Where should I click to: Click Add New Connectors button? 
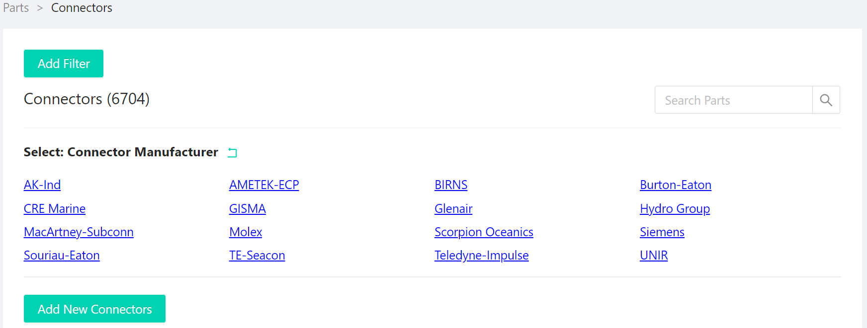pos(94,309)
